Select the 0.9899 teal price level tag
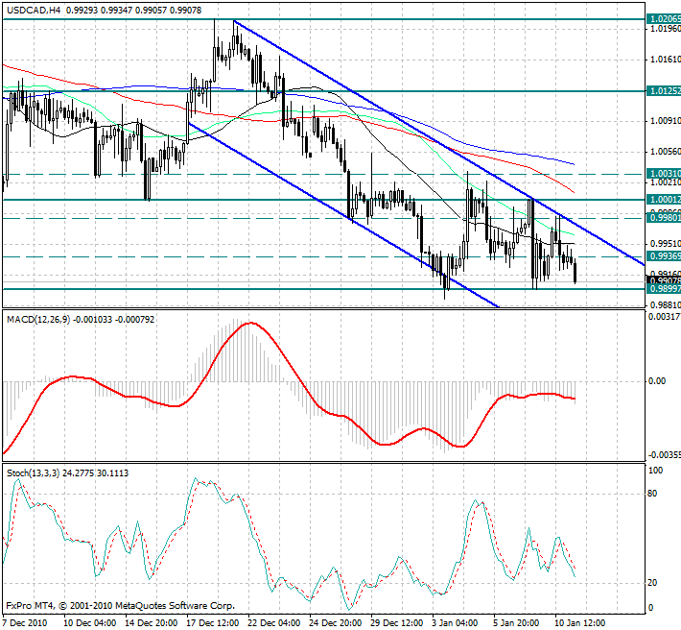The image size is (681, 630). (664, 289)
